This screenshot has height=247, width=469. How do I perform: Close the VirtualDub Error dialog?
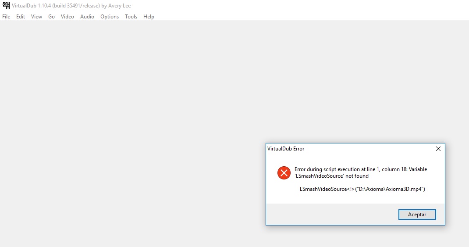(438, 149)
